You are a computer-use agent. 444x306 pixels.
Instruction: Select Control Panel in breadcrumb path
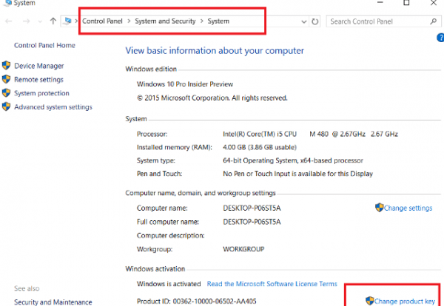point(102,21)
